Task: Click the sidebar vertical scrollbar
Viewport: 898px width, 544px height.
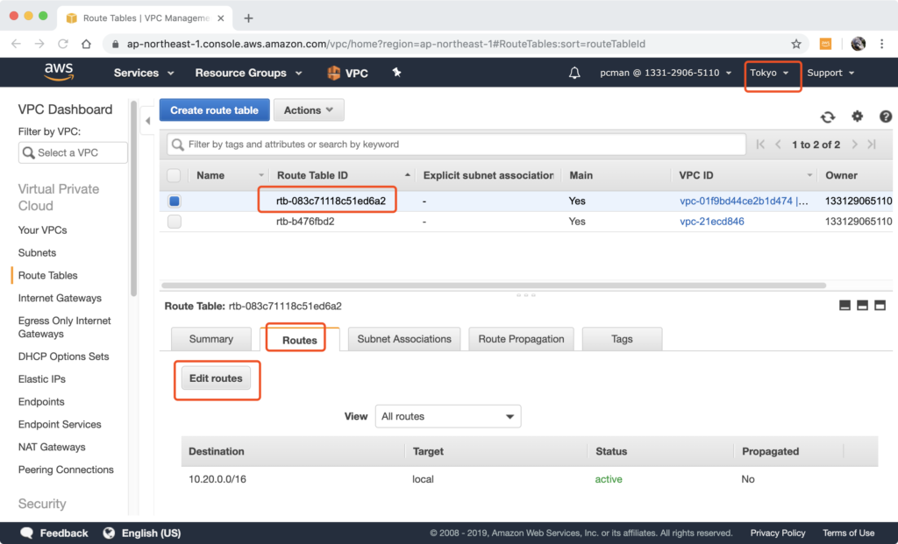Action: tap(133, 199)
